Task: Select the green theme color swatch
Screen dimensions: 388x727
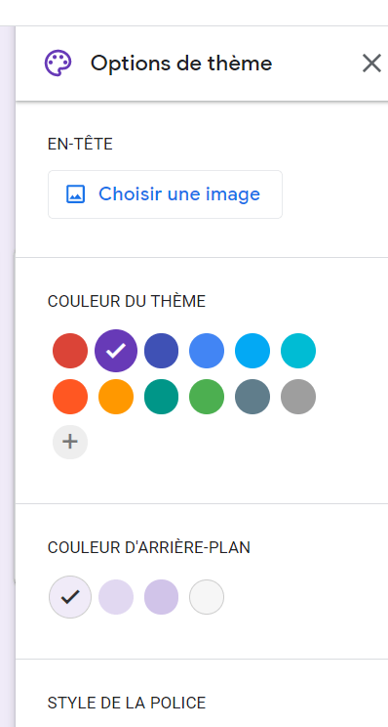Action: (x=207, y=397)
